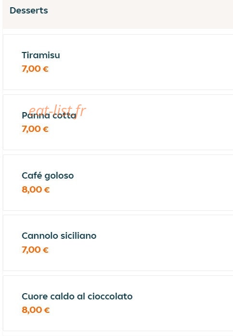
Task: Click the price under Panna cotta
Action: [x=35, y=129]
